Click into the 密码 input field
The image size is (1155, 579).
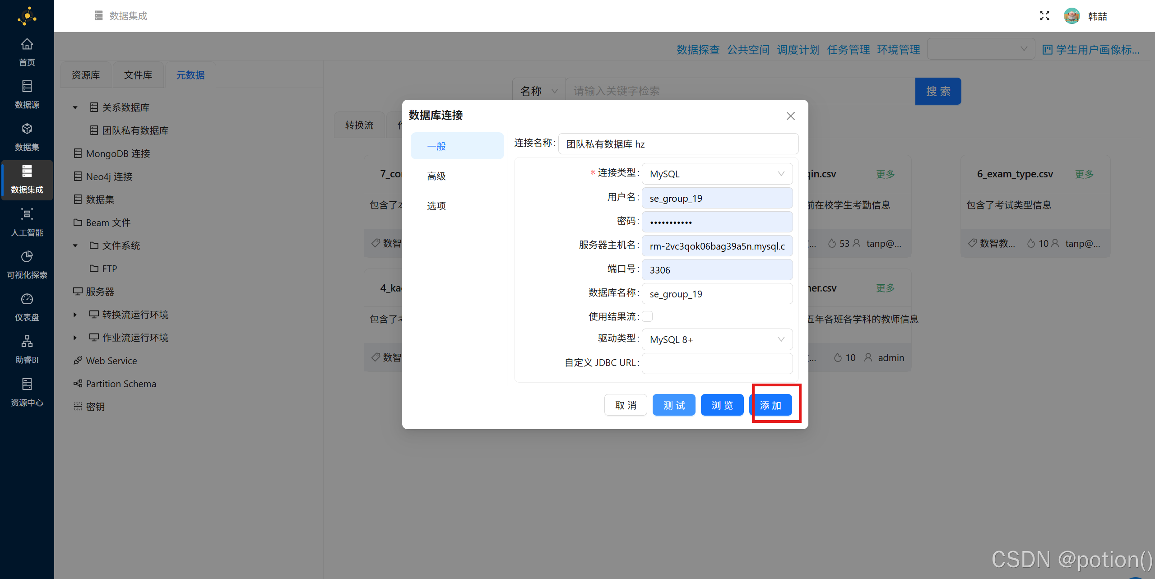[717, 222]
